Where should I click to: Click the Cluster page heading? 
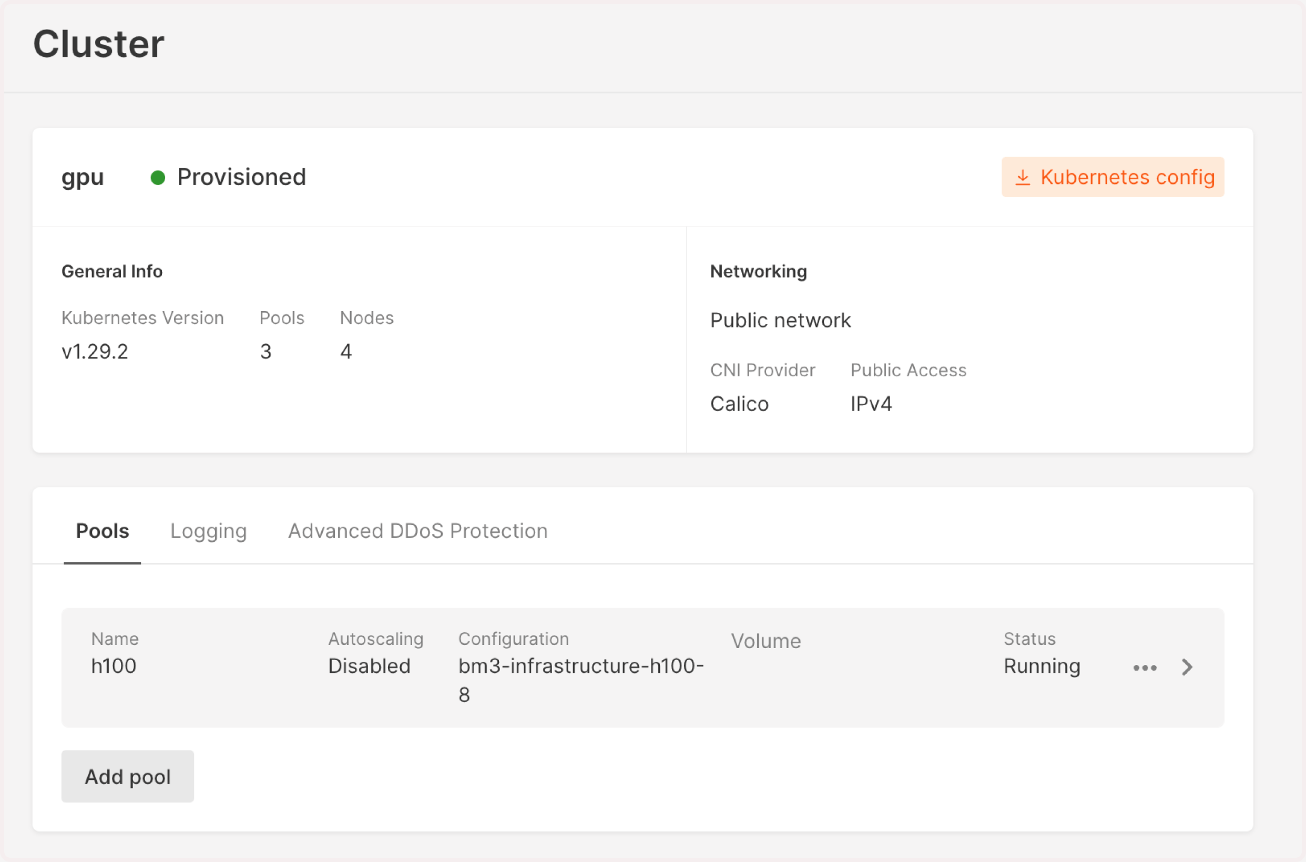(98, 44)
